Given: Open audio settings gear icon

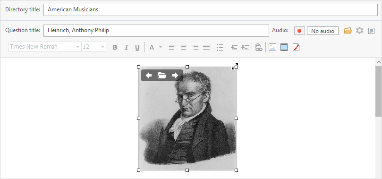Looking at the screenshot, I should [360, 31].
